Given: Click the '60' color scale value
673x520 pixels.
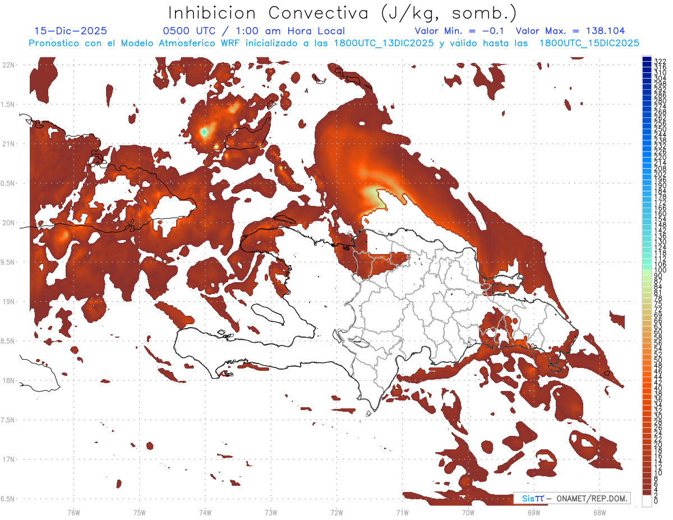Looking at the screenshot, I should point(658,332).
